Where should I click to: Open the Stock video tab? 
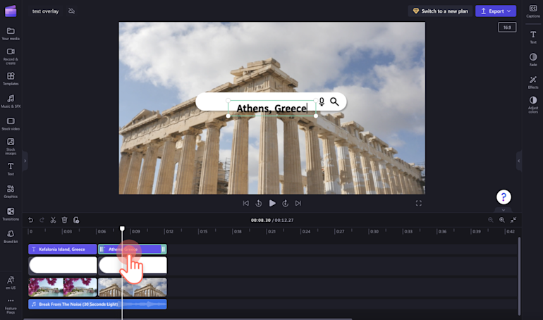coord(11,124)
